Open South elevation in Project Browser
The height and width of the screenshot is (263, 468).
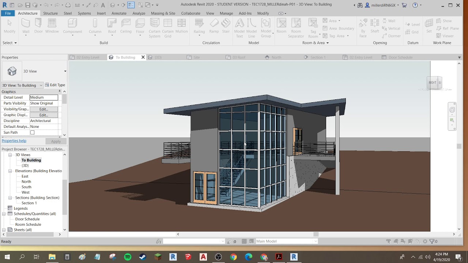pos(26,187)
